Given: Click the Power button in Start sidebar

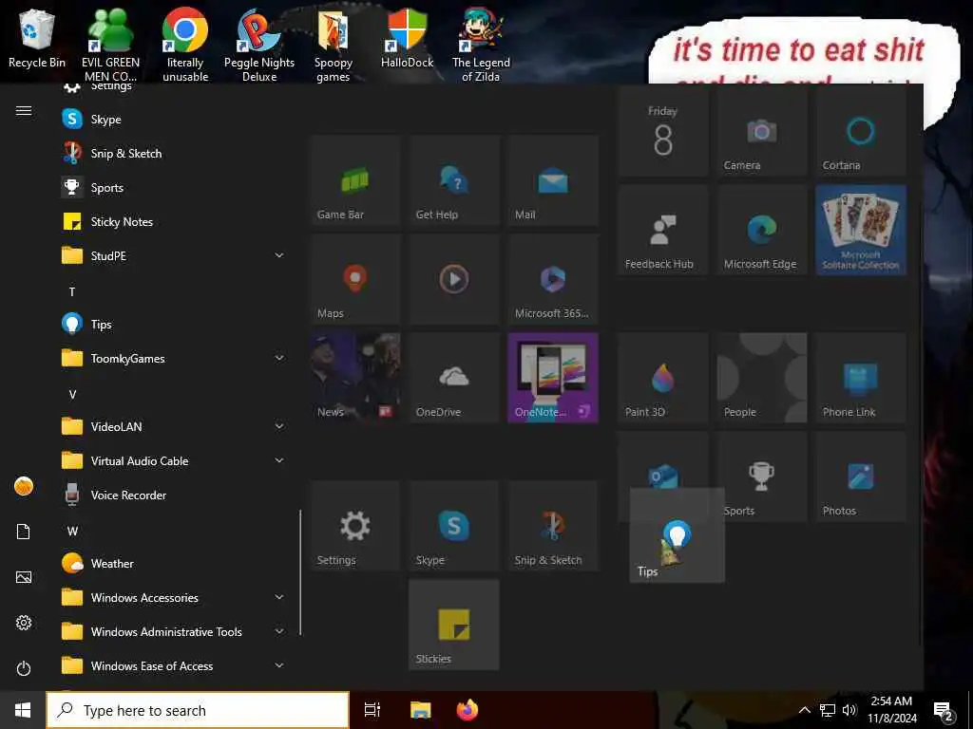Looking at the screenshot, I should pyautogui.click(x=24, y=668).
